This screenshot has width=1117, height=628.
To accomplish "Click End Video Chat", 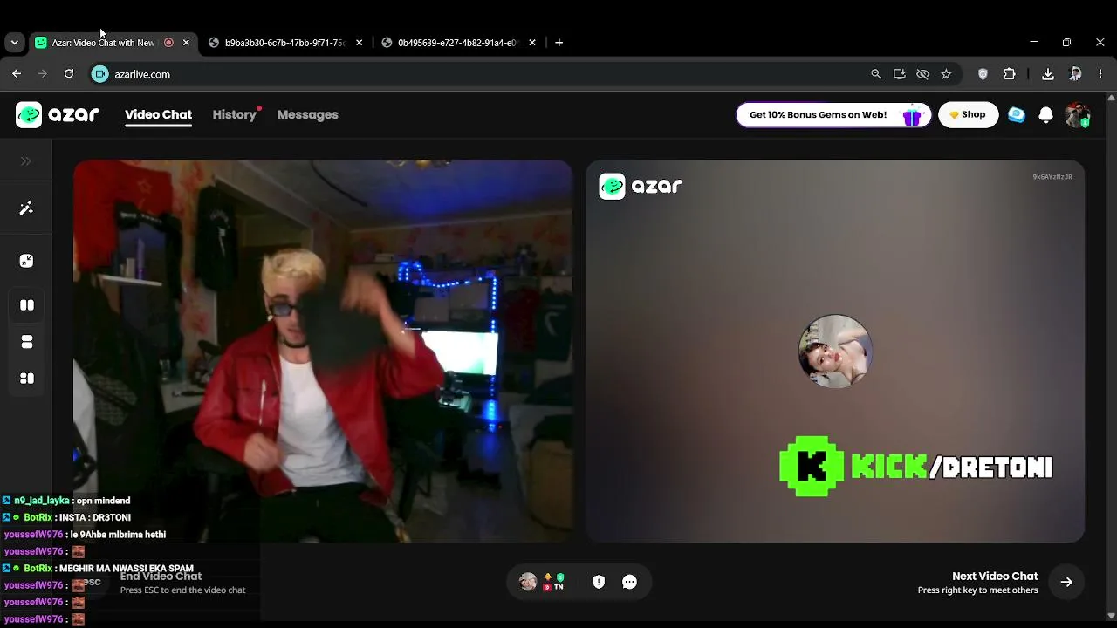I will [x=161, y=577].
